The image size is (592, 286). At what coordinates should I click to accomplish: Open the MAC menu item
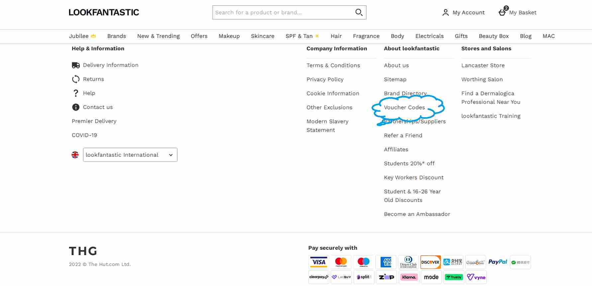(548, 36)
